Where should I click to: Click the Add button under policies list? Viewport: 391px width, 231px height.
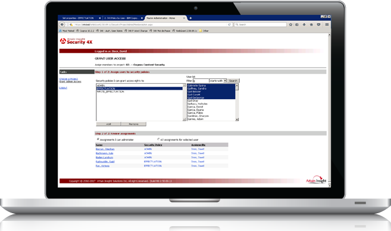pos(108,124)
